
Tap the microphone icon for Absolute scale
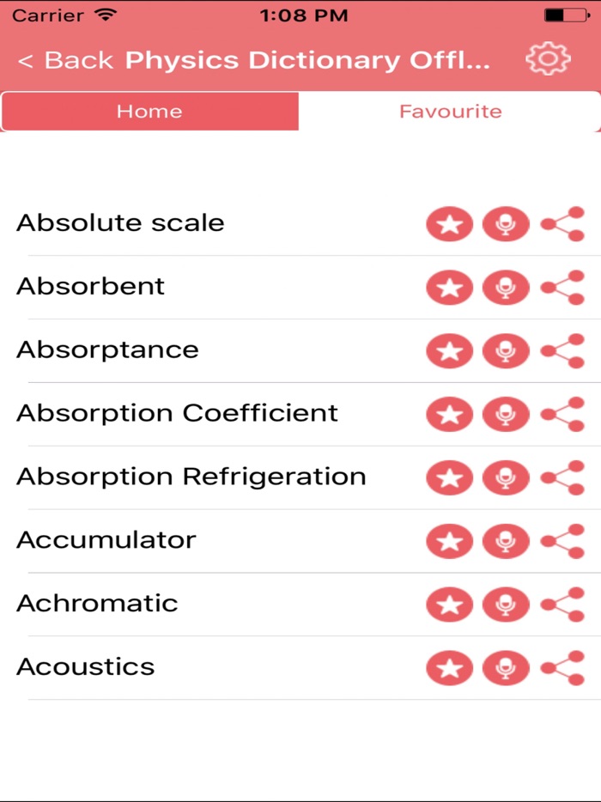tap(506, 224)
